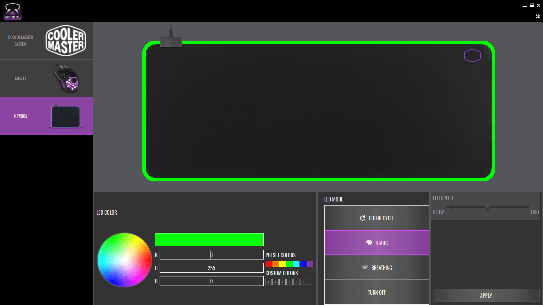Screen dimensions: 543x305
Task: Add second custom color slot
Action: [x=276, y=282]
